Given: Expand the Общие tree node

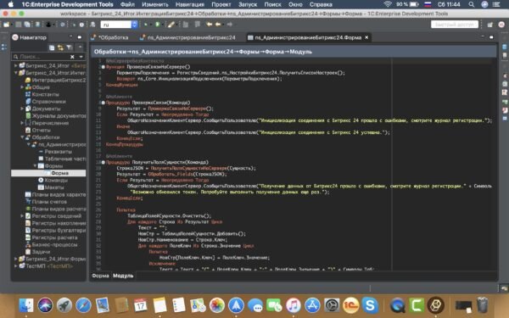Looking at the screenshot, I should coord(22,87).
